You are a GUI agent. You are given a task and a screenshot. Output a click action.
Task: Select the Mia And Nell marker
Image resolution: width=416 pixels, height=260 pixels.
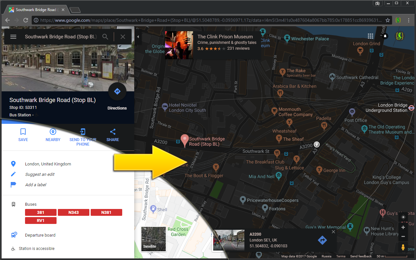(279, 175)
